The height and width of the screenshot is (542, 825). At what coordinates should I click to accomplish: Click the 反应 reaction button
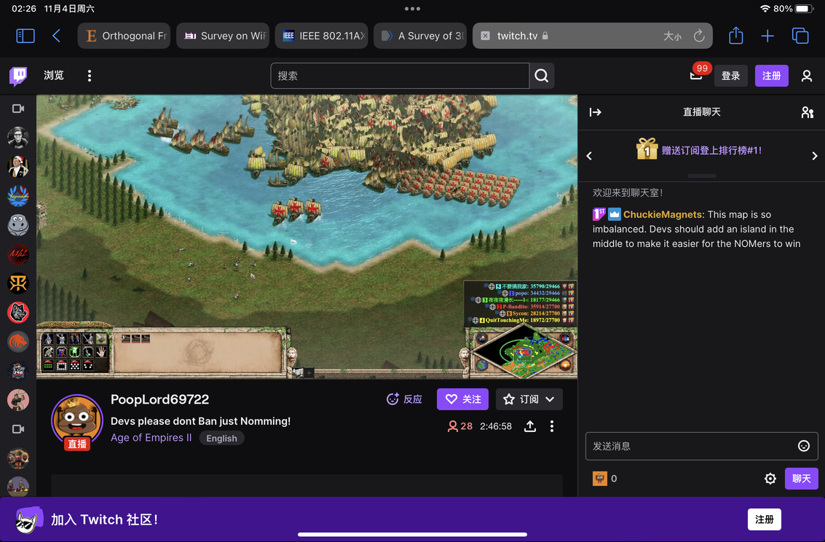coord(404,399)
